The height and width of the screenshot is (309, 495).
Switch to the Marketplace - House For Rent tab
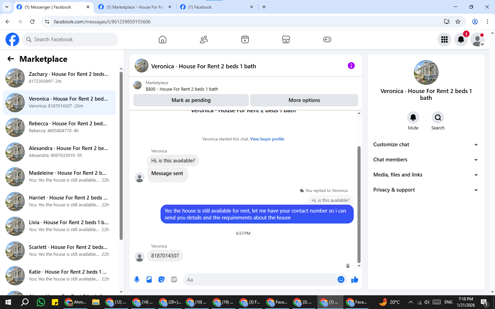(135, 7)
